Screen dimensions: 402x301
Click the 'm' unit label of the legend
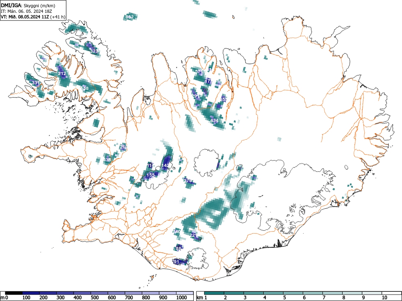pyautogui.click(x=2, y=298)
